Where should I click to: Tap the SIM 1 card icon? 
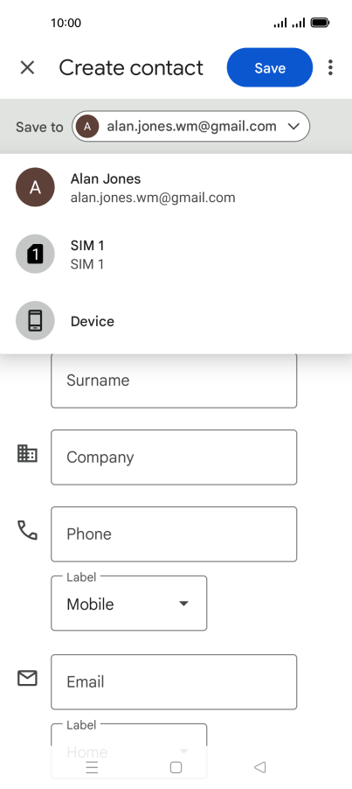click(35, 255)
